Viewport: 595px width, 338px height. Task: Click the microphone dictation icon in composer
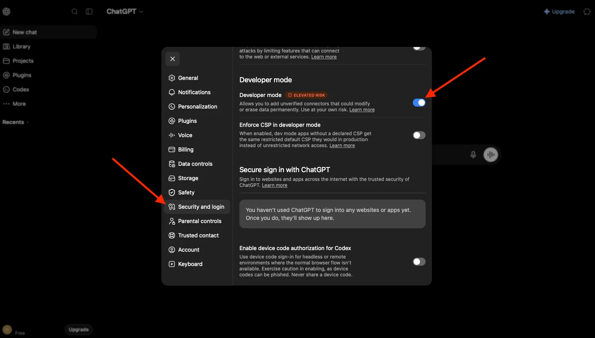click(473, 155)
